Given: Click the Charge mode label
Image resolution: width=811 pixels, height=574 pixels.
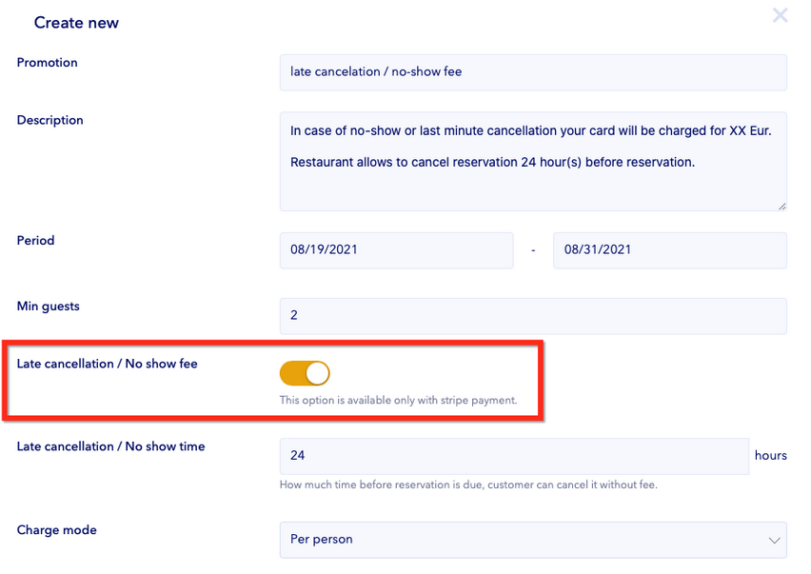Looking at the screenshot, I should tap(57, 530).
